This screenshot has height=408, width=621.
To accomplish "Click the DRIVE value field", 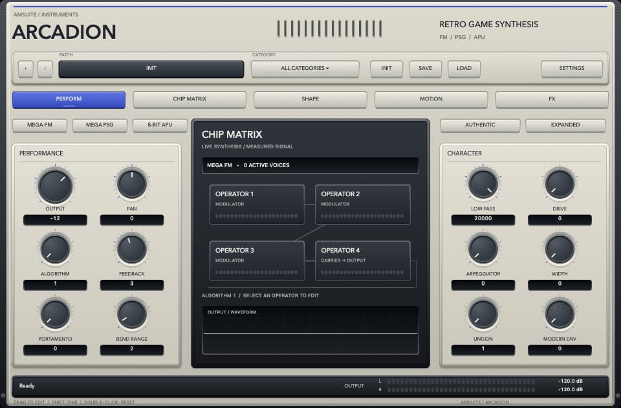I will pos(560,220).
